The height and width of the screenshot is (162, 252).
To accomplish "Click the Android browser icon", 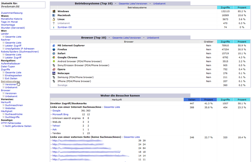I will 54,61.
